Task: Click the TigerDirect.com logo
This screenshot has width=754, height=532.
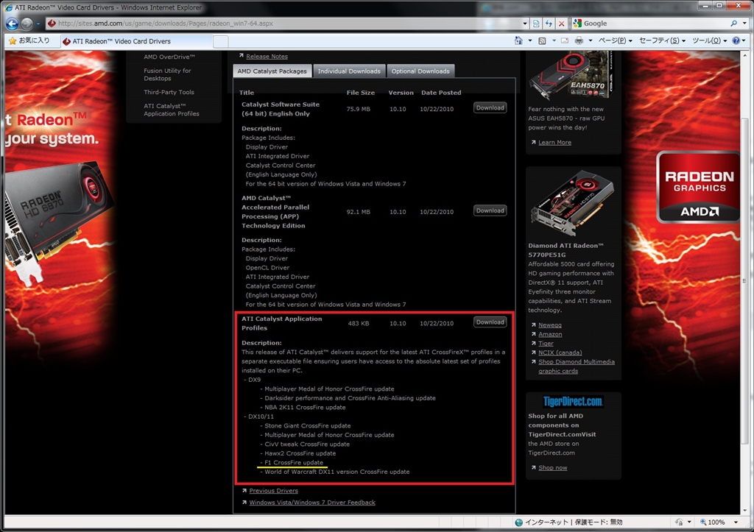Action: point(573,401)
